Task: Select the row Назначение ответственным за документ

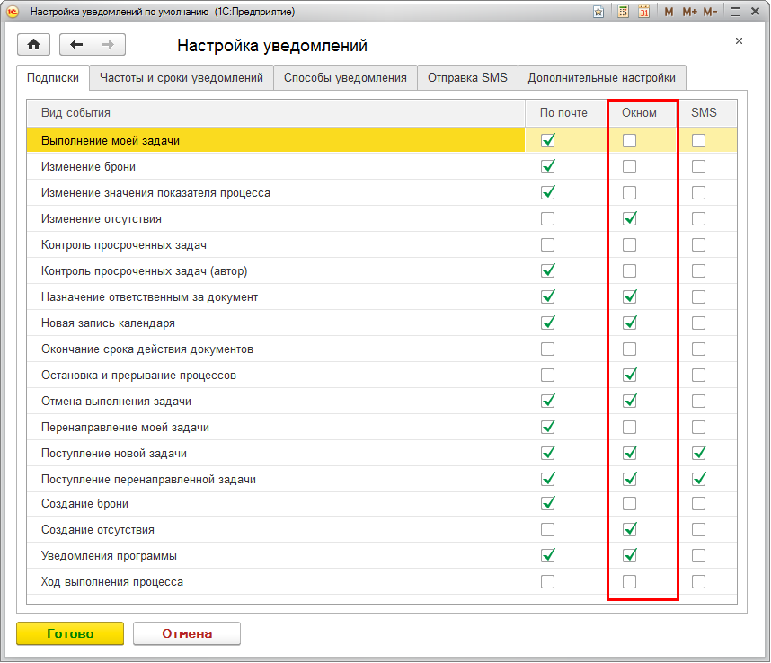Action: click(x=382, y=296)
